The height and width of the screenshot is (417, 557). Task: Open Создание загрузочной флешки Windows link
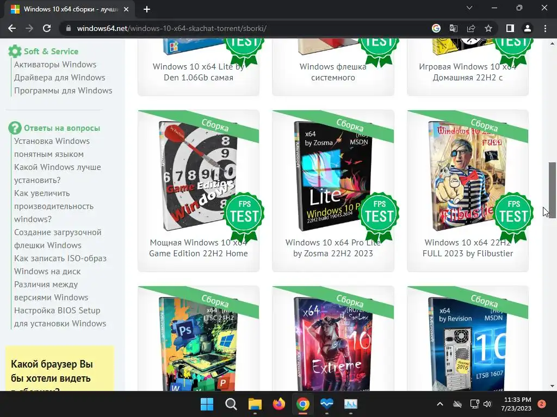pos(58,239)
